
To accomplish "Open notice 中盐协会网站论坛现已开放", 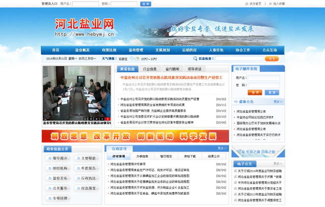I will pos(255,117).
